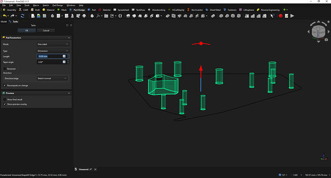The height and width of the screenshot is (178, 331).
Task: Open the undo history dropdown arrow
Action: pyautogui.click(x=8, y=16)
